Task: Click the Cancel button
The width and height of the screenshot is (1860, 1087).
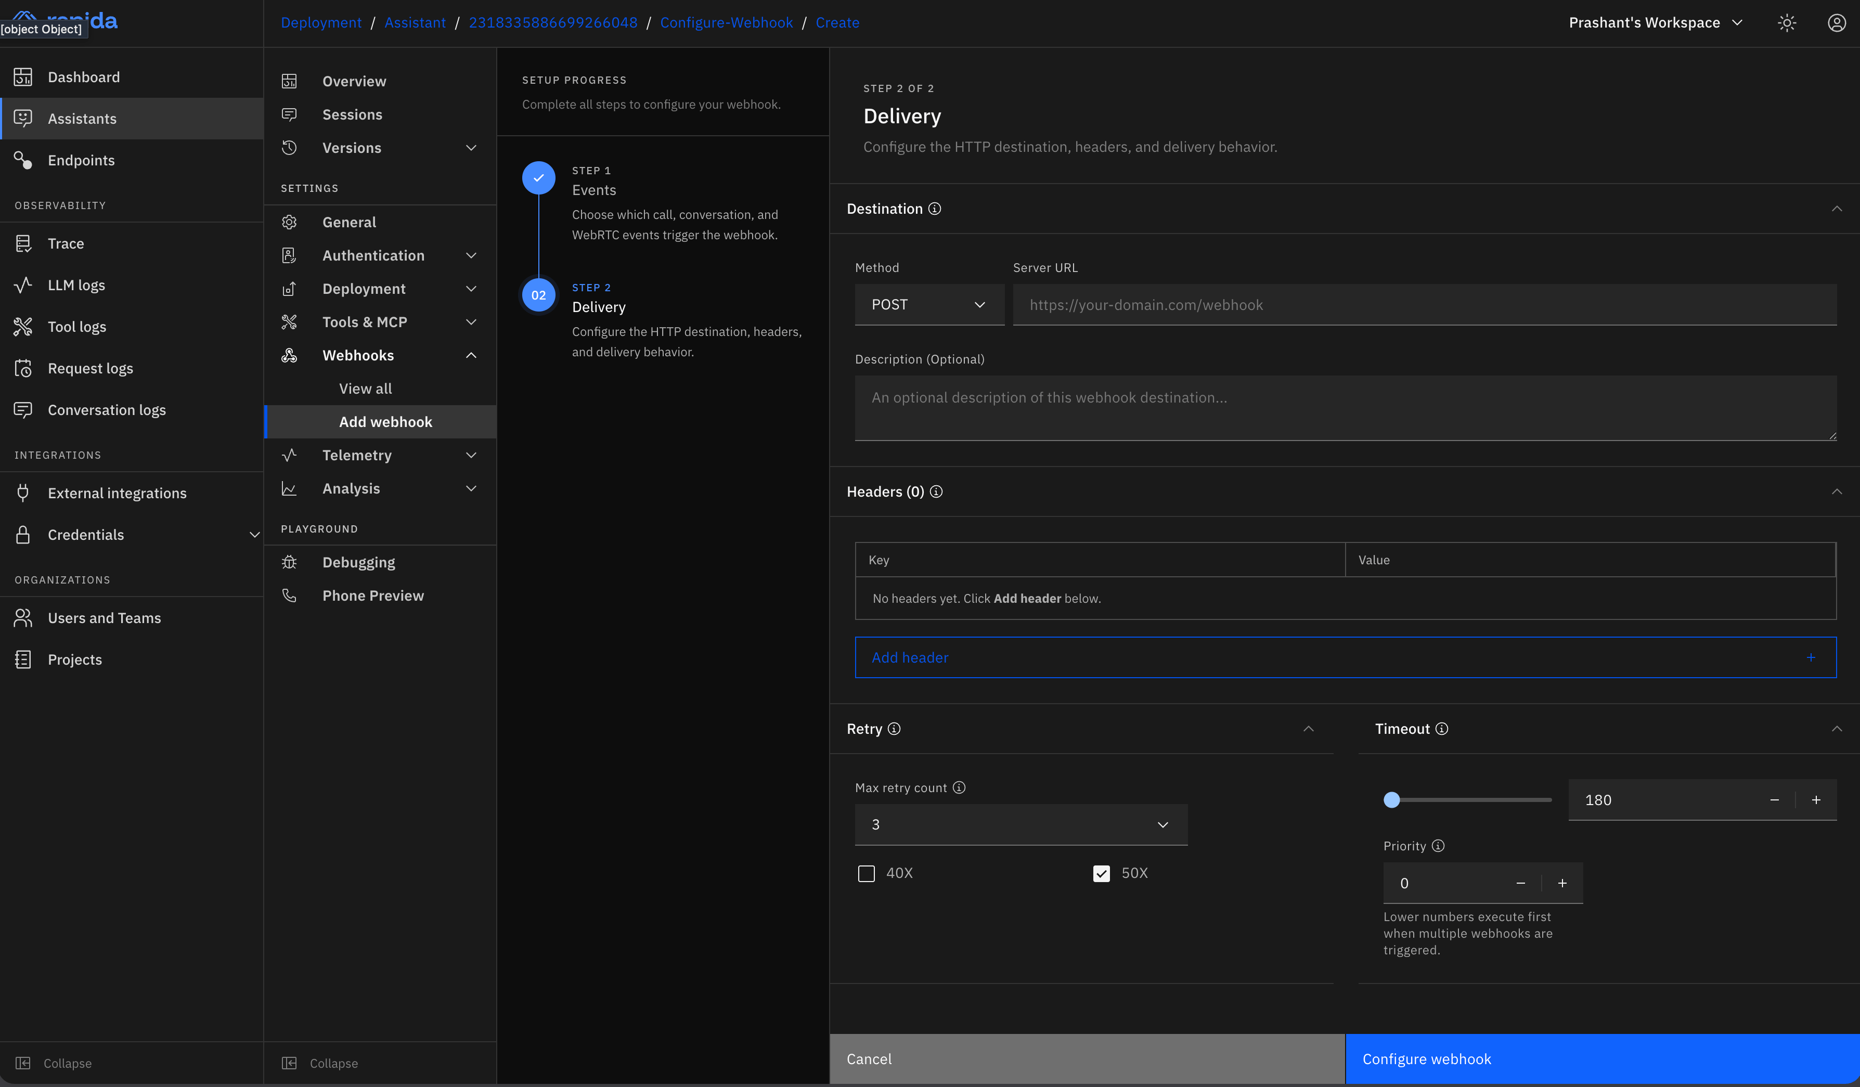Action: tap(1087, 1059)
